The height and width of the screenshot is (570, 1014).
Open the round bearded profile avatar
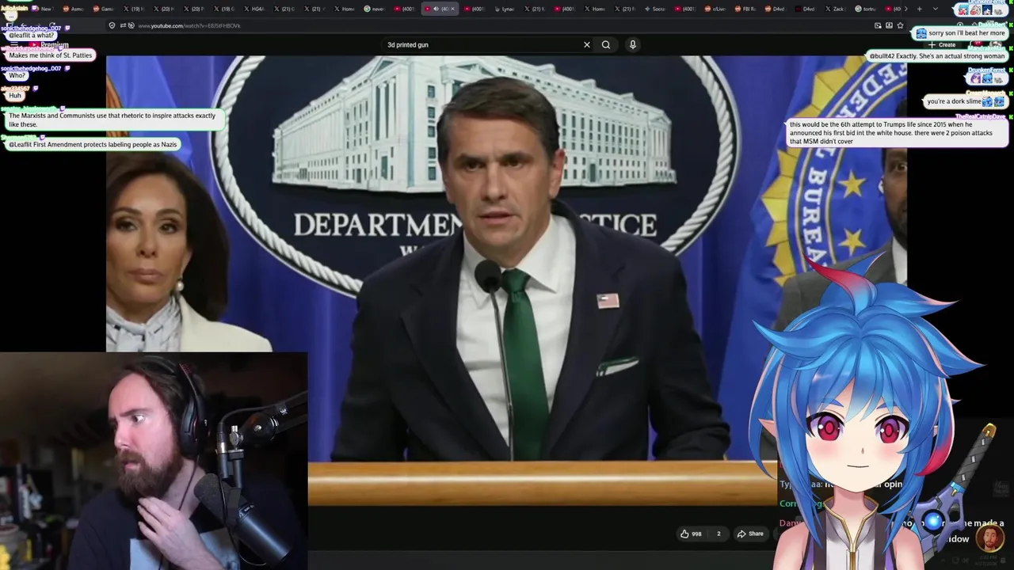click(989, 538)
